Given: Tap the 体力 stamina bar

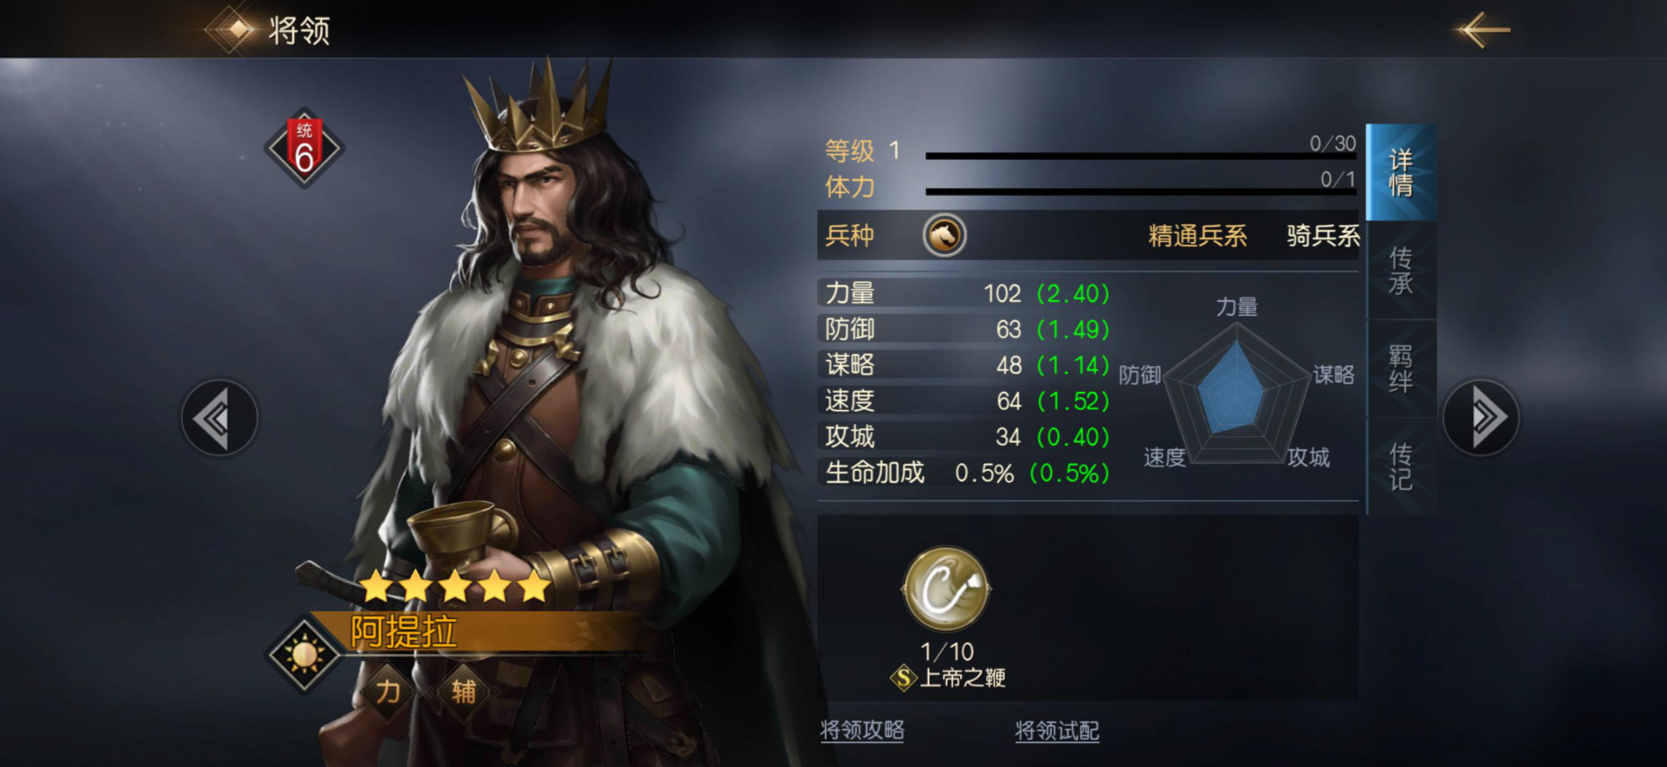Looking at the screenshot, I should tap(1141, 191).
